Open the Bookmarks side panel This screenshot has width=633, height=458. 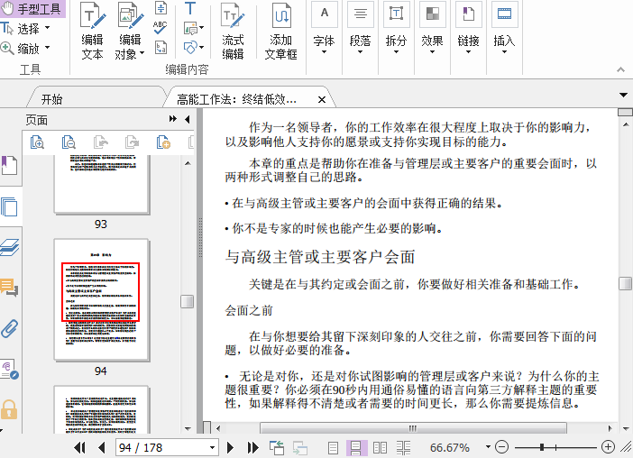pos(9,166)
